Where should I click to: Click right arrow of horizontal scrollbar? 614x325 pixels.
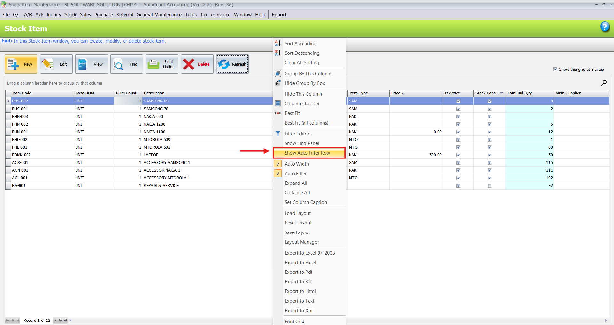click(x=606, y=320)
